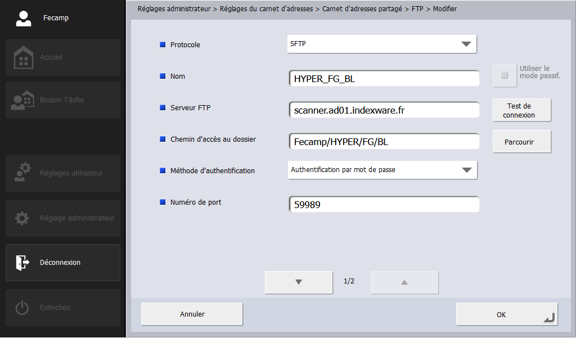
Task: Click the Parcourir button
Action: 521,142
